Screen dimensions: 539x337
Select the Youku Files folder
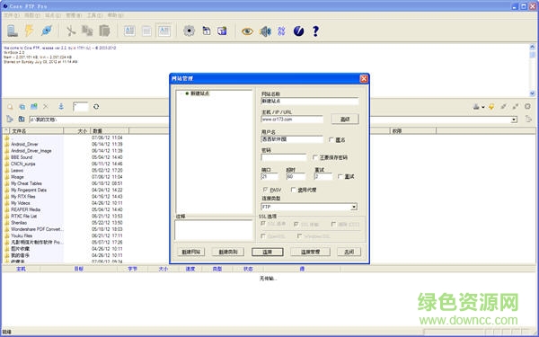pyautogui.click(x=22, y=235)
